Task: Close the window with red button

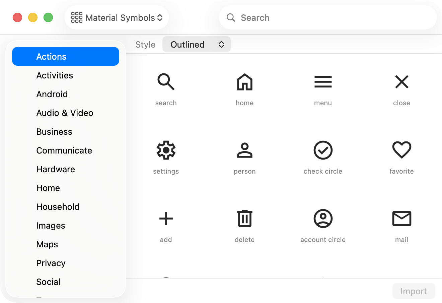Action: (17, 17)
